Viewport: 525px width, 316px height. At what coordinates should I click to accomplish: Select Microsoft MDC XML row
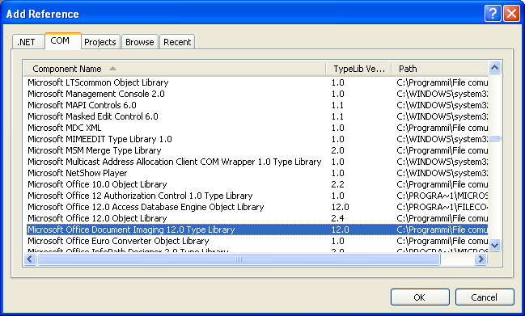[x=257, y=128]
